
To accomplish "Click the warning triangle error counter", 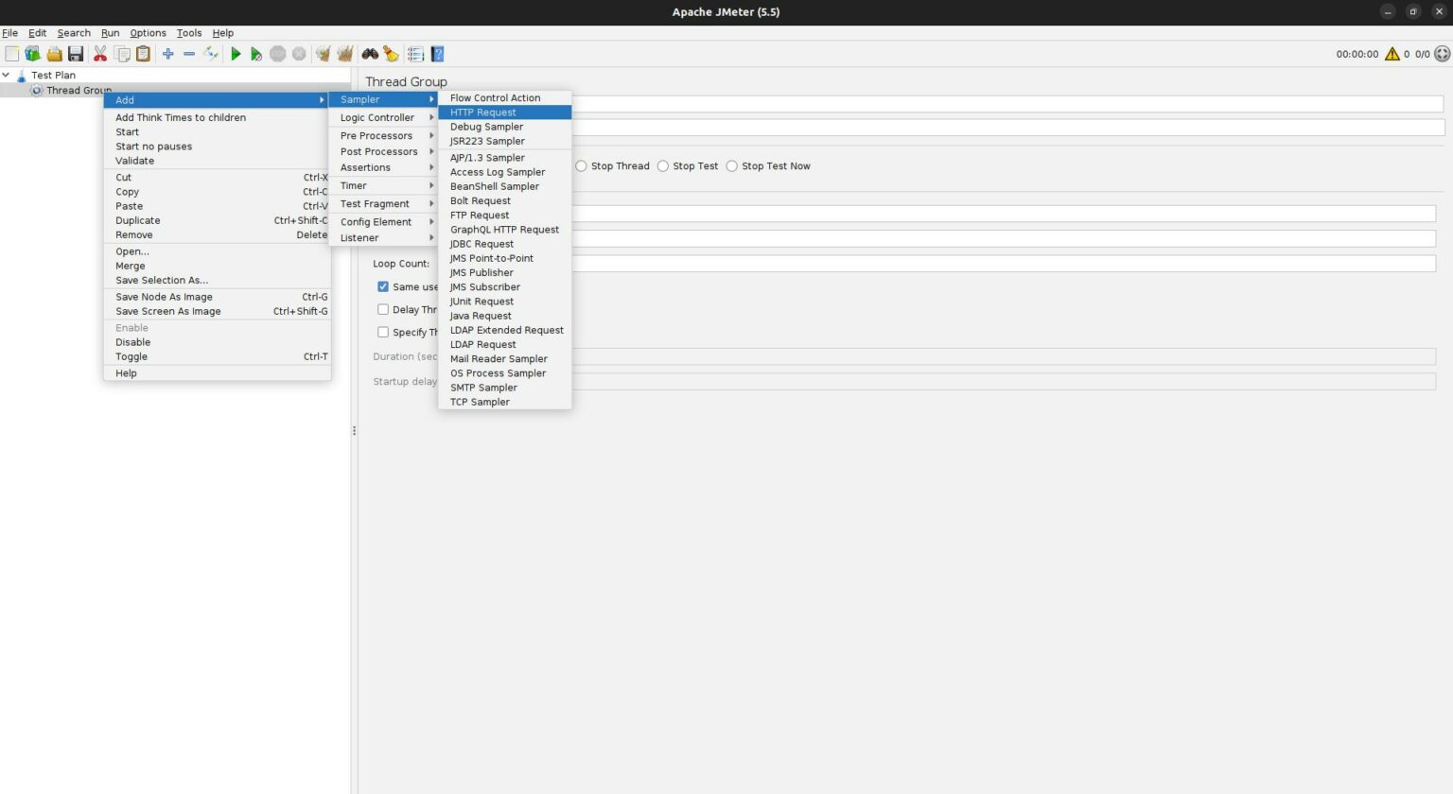I will point(1391,54).
